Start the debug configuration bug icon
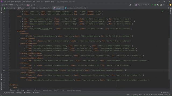The height and width of the screenshot is (96, 172). [x=155, y=5]
